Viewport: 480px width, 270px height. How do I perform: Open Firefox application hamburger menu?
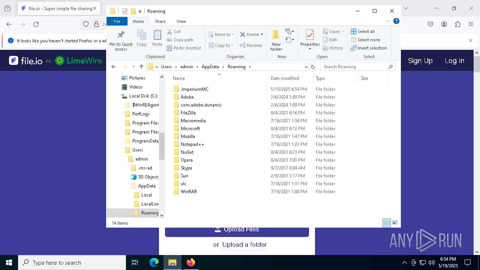point(471,24)
